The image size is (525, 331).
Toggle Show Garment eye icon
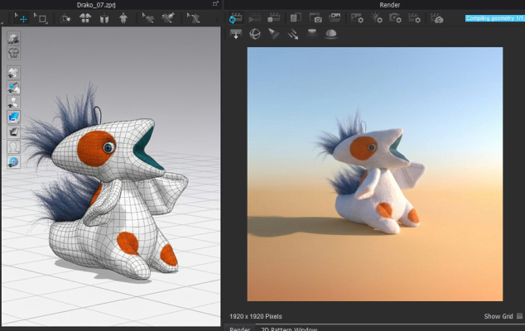13,73
